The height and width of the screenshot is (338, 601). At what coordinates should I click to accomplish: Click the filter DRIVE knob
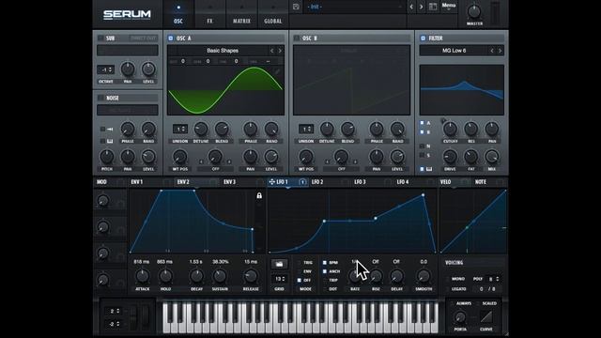[x=450, y=157]
